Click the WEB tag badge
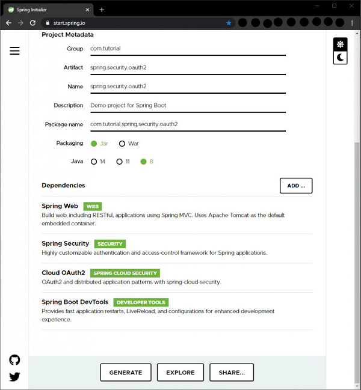Image resolution: width=361 pixels, height=390 pixels. point(93,206)
